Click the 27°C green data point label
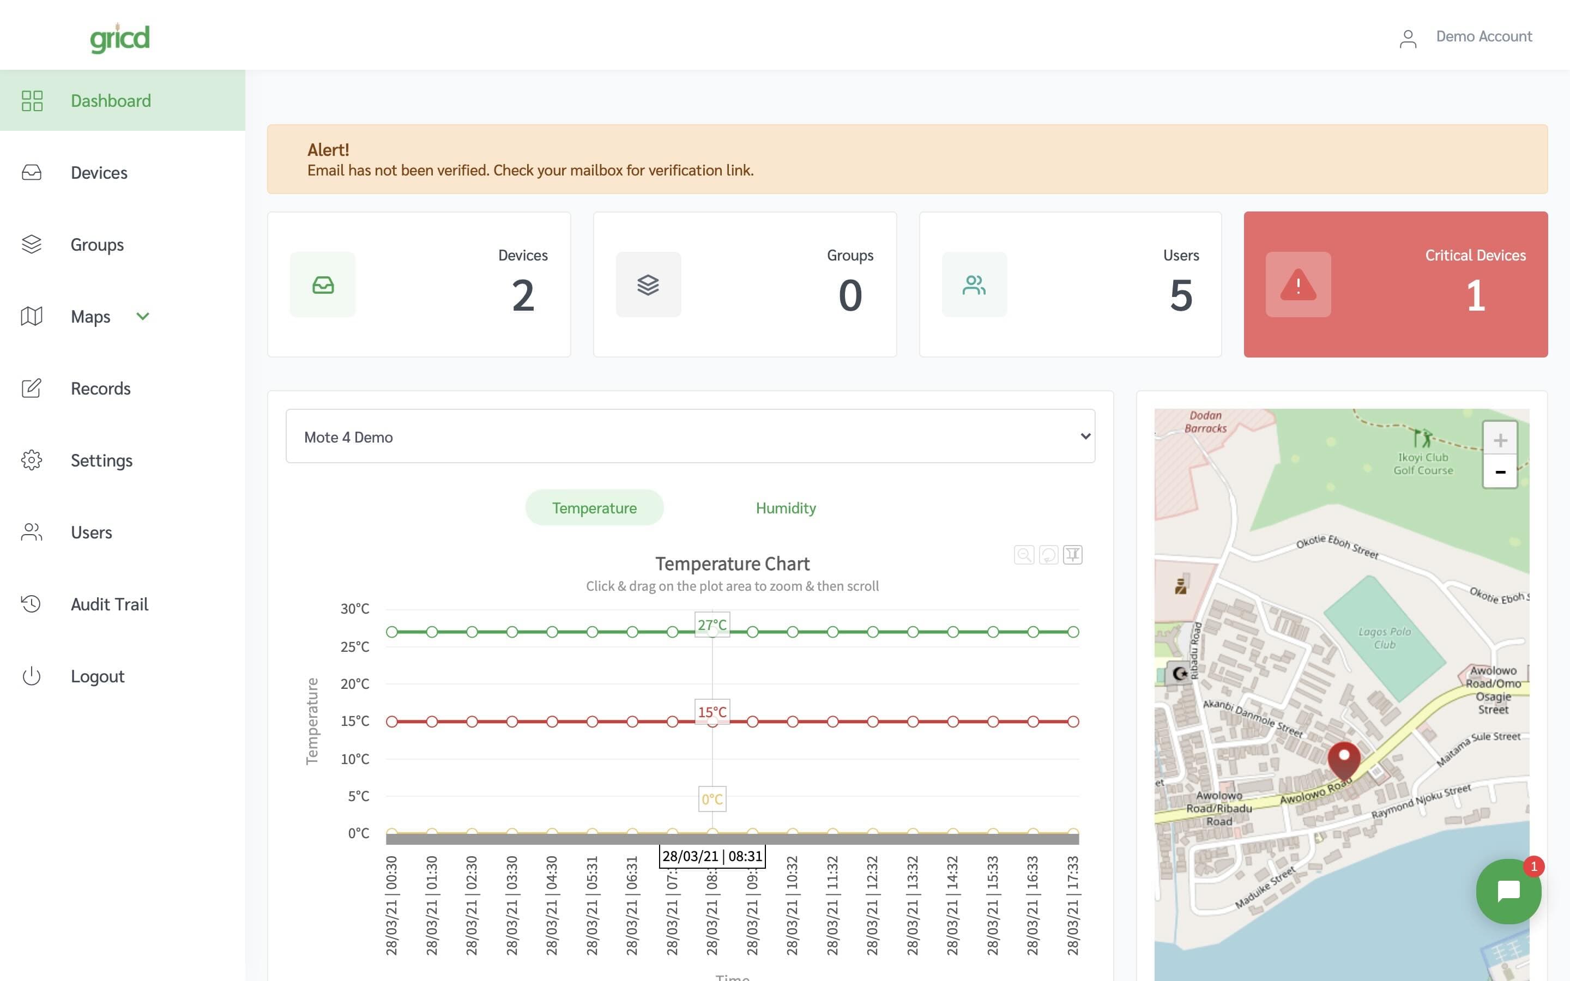 (x=712, y=625)
